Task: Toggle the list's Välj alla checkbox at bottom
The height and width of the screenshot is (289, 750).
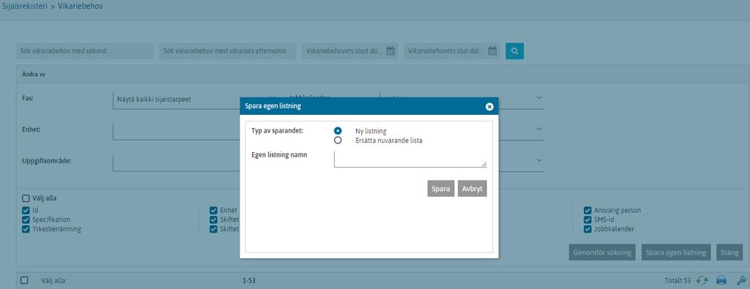Action: pyautogui.click(x=24, y=280)
